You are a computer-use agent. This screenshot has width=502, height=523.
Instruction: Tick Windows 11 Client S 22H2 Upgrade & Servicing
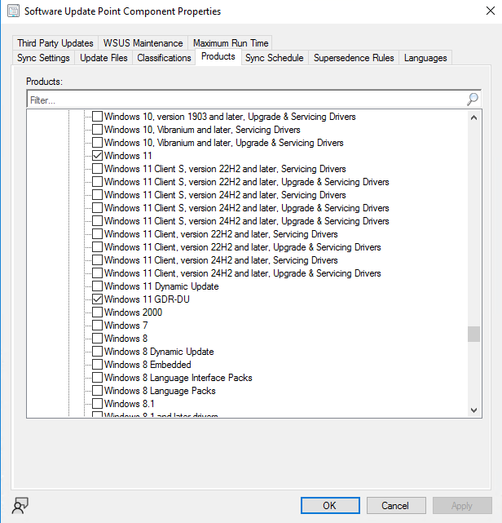point(97,182)
